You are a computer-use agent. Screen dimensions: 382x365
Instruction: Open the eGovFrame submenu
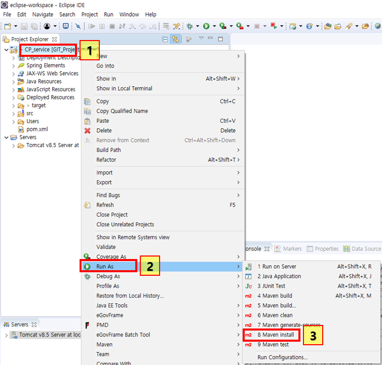(x=163, y=315)
